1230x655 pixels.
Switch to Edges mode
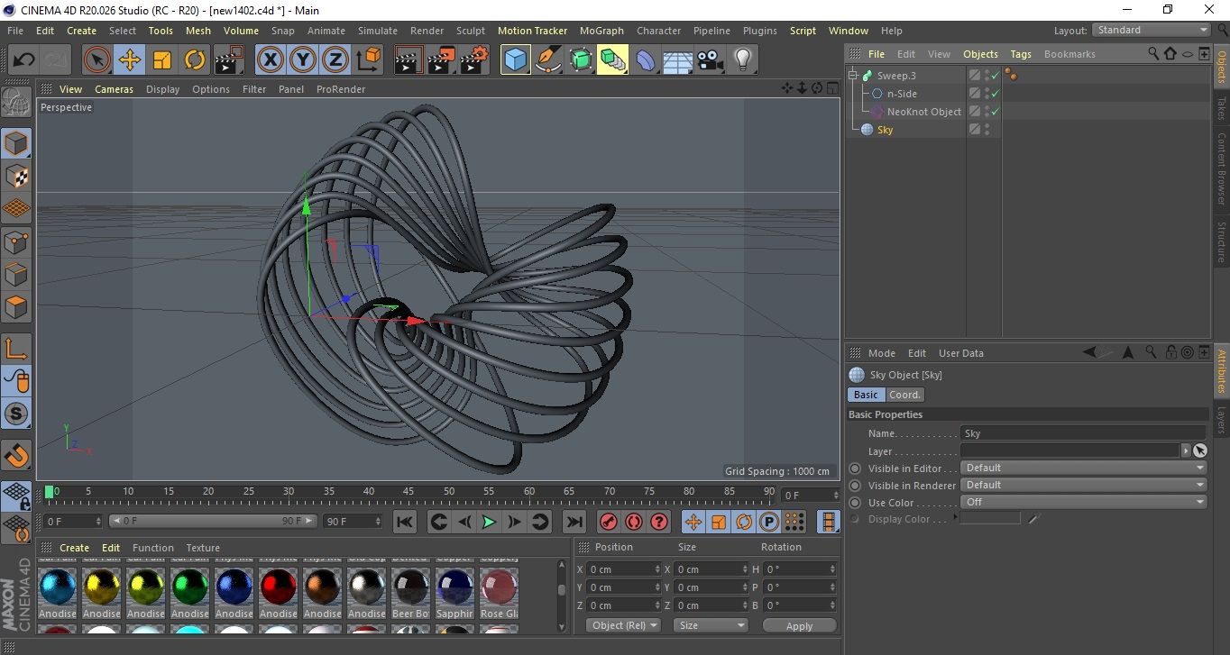[16, 274]
